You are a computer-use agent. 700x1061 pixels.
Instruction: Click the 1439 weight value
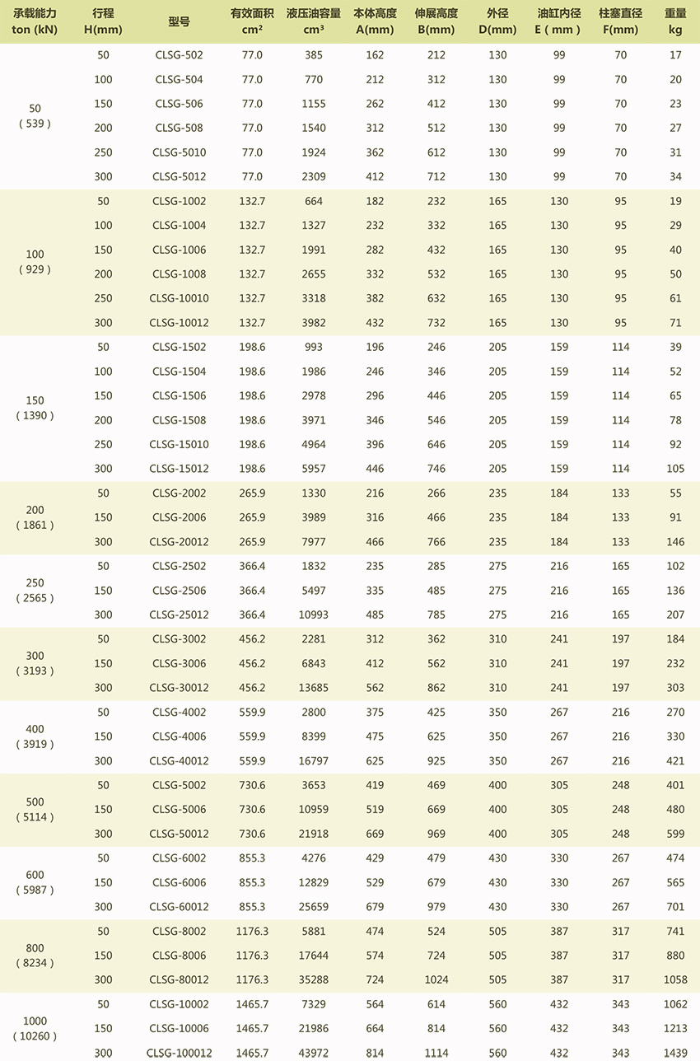(x=675, y=1053)
